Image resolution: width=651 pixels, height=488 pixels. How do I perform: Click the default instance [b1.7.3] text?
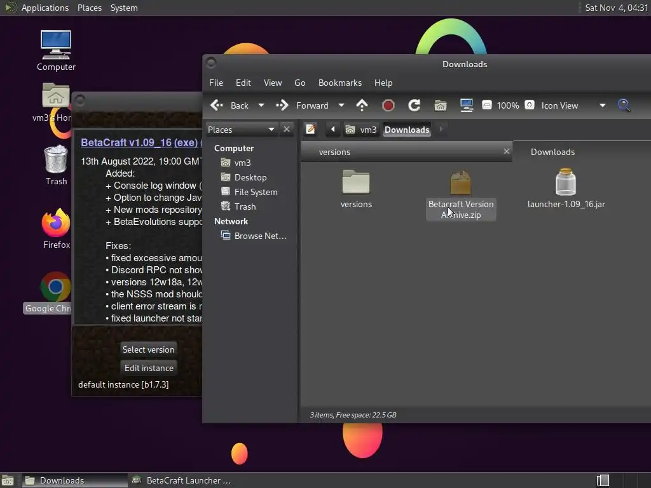(123, 384)
